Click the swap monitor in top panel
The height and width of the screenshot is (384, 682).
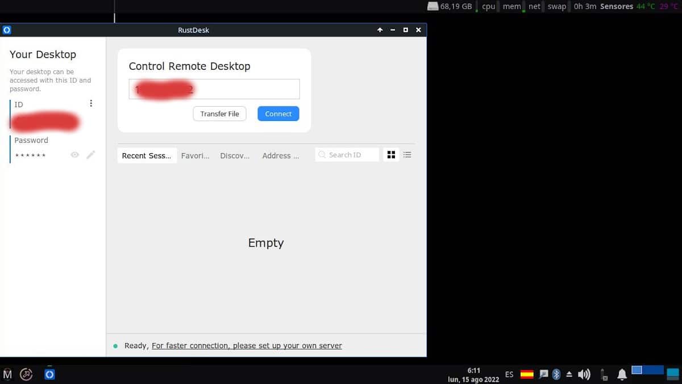tap(557, 6)
